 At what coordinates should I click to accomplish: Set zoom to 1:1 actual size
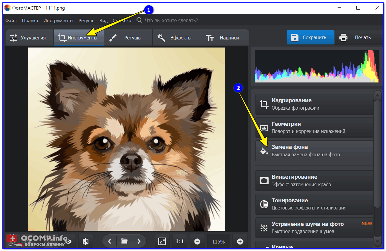coord(180,241)
